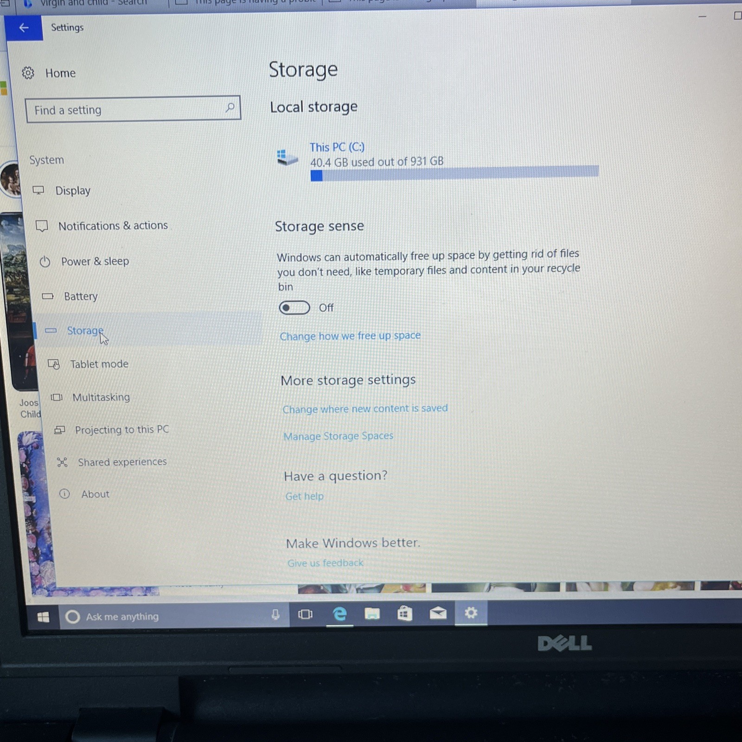This screenshot has width=742, height=742.
Task: Open This PC (C:) storage details
Action: click(x=337, y=147)
